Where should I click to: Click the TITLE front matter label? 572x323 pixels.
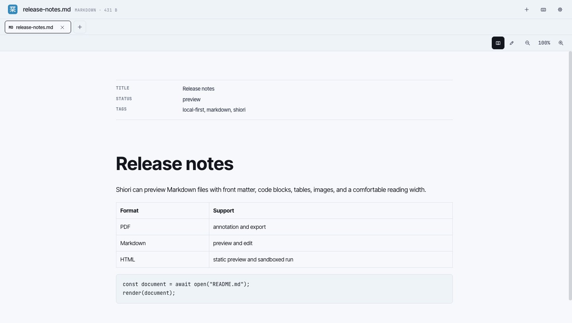click(122, 88)
